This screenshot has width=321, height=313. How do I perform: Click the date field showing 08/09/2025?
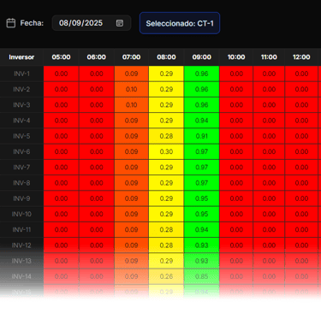tap(92, 23)
